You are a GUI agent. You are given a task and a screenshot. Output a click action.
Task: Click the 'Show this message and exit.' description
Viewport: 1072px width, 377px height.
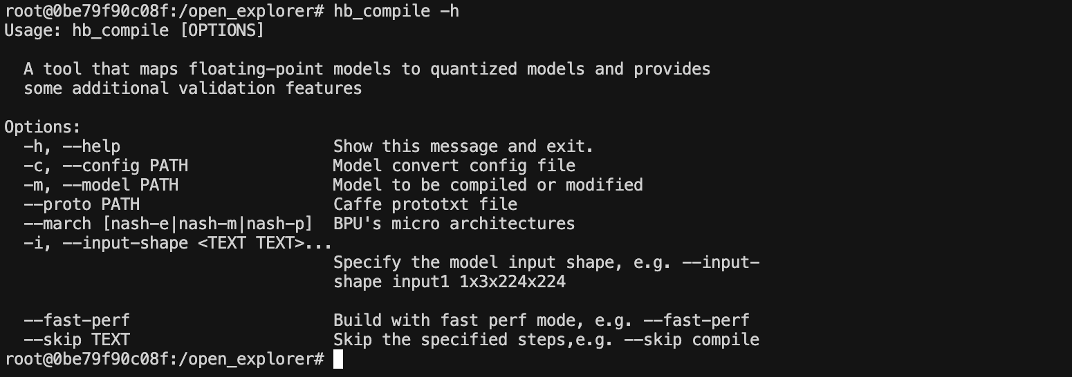click(463, 146)
